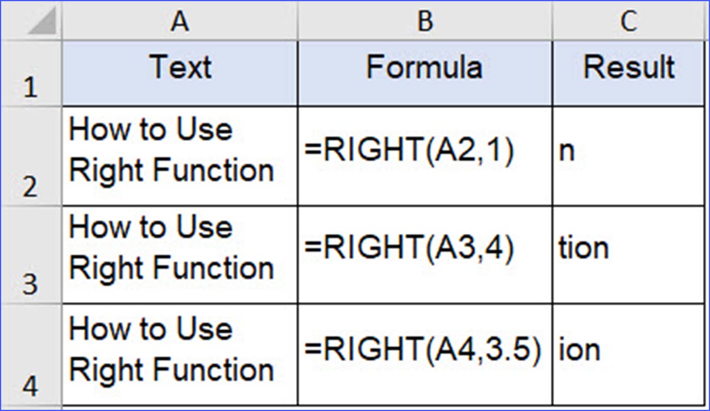Select the Formula header cell
Screen dimensions: 710x411
(425, 69)
